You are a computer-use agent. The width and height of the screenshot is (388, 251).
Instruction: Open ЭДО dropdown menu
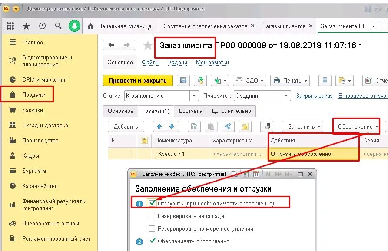[250, 80]
